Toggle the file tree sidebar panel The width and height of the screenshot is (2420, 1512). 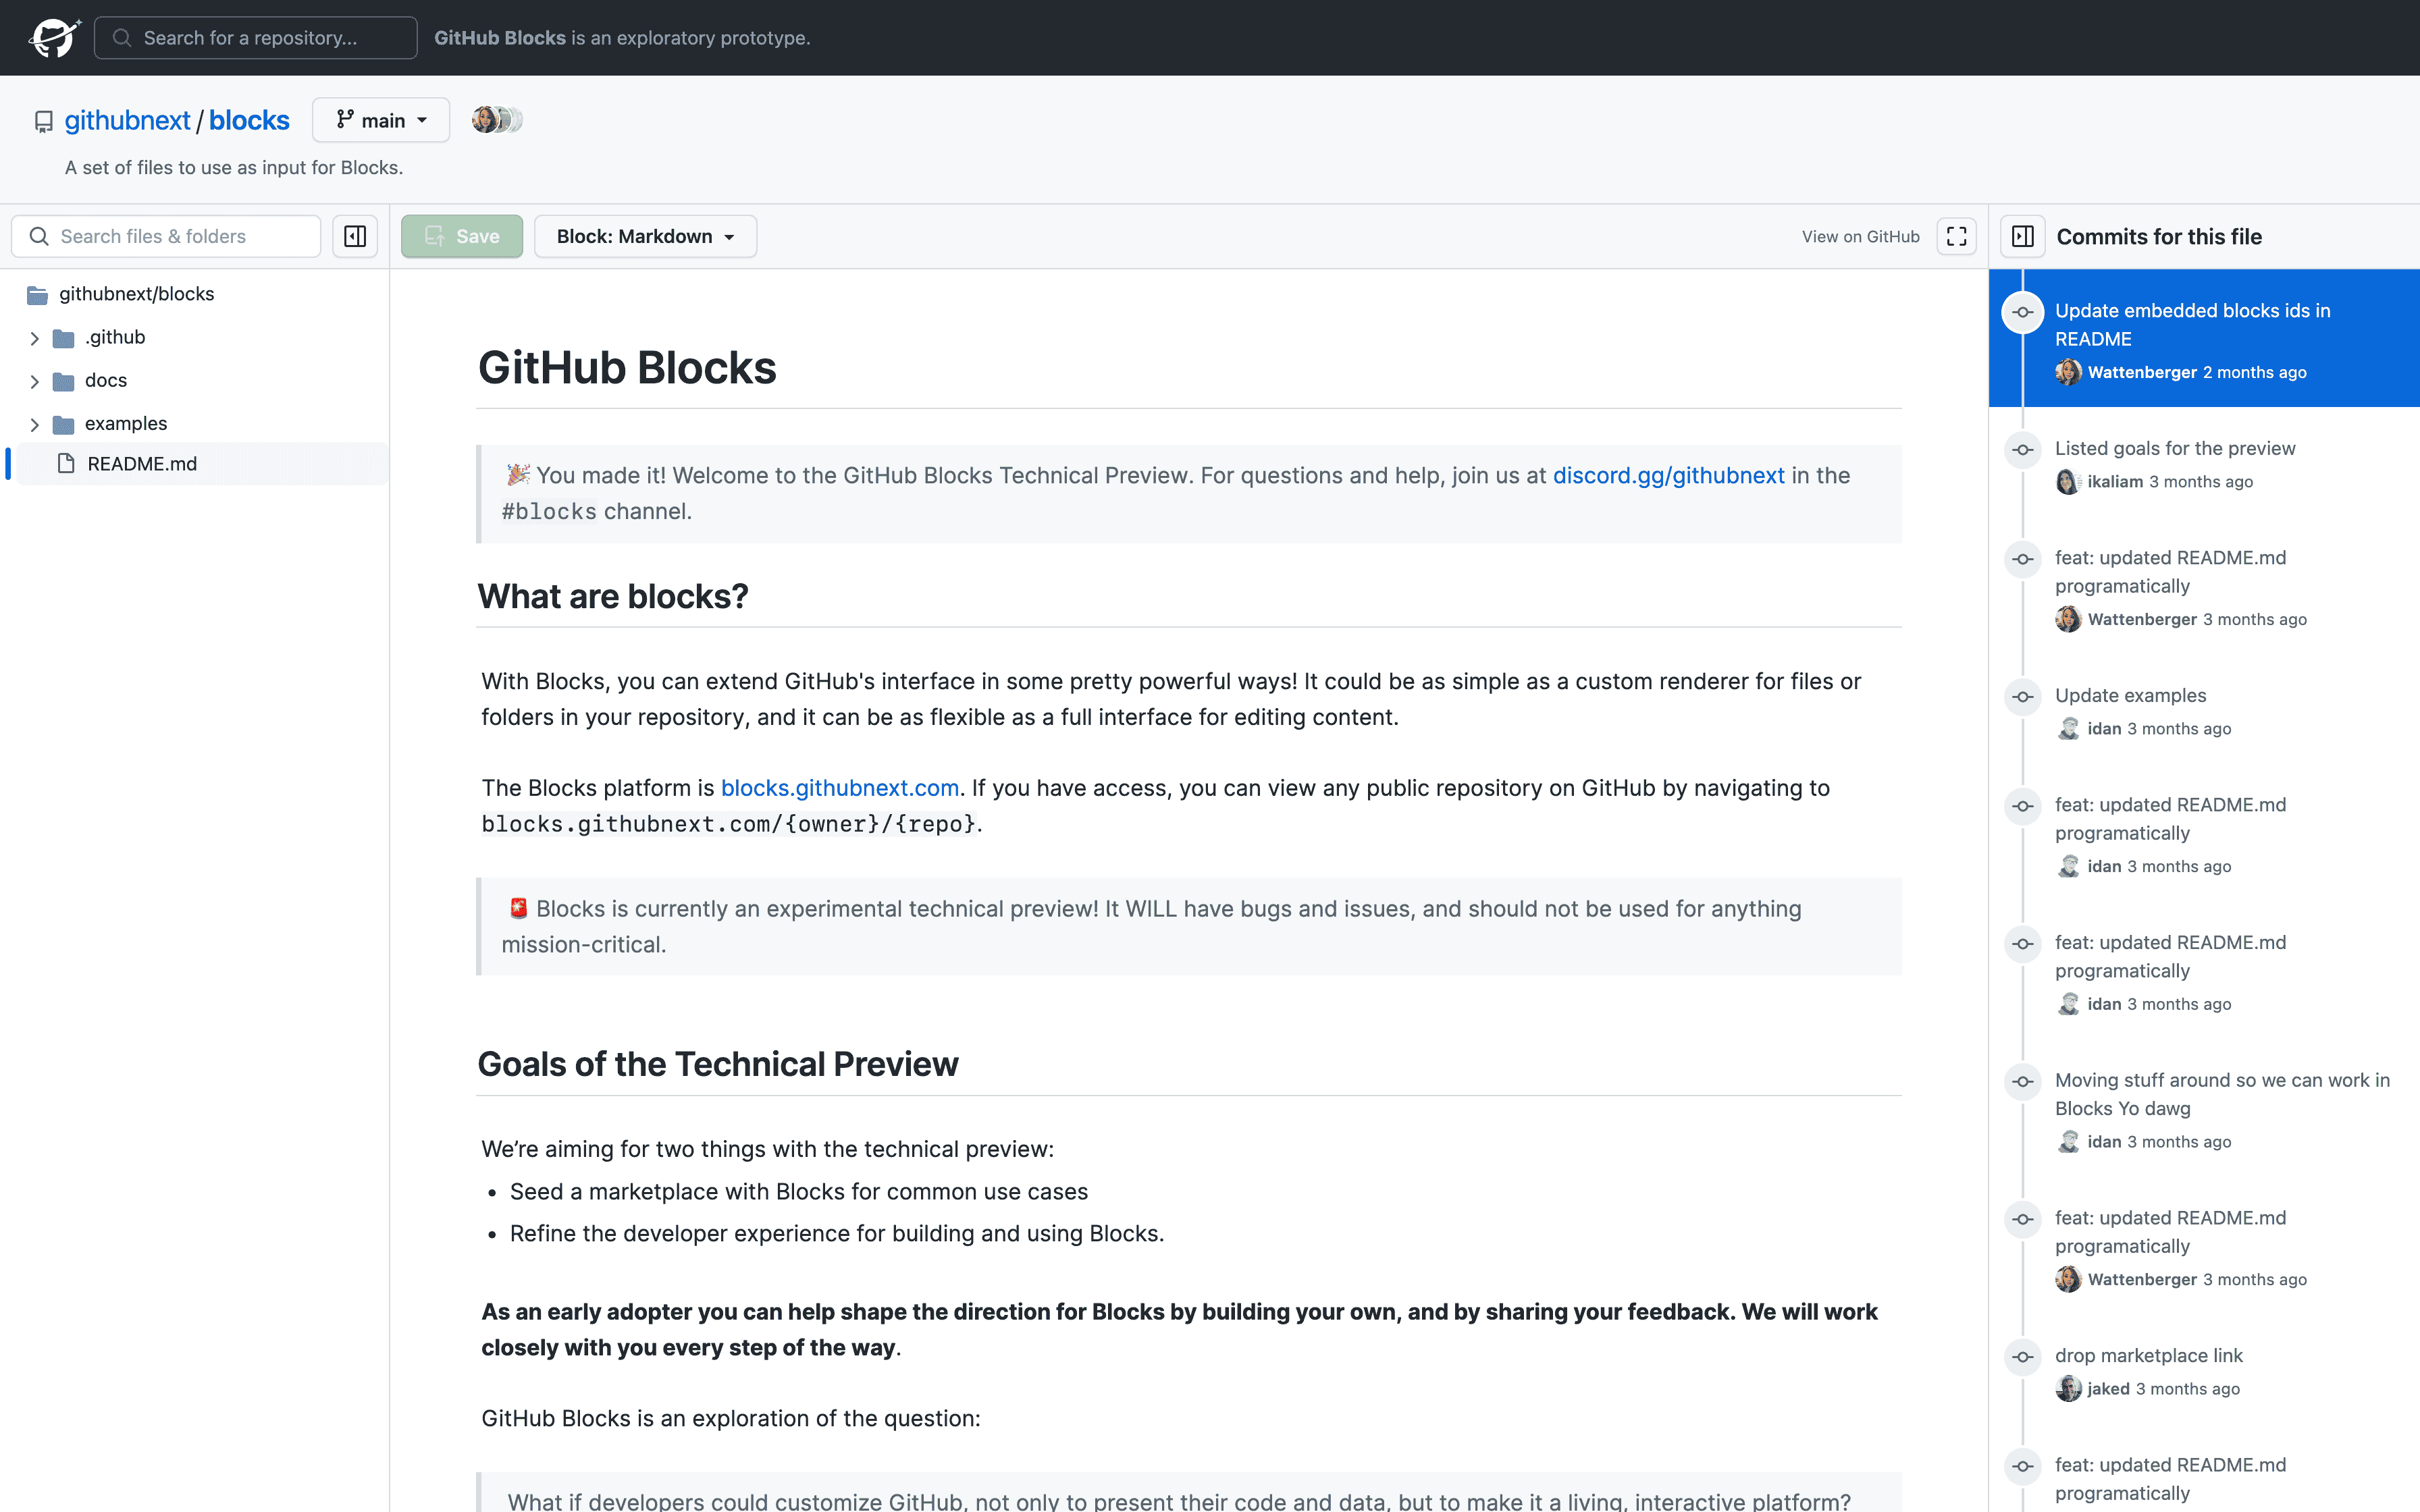point(355,237)
